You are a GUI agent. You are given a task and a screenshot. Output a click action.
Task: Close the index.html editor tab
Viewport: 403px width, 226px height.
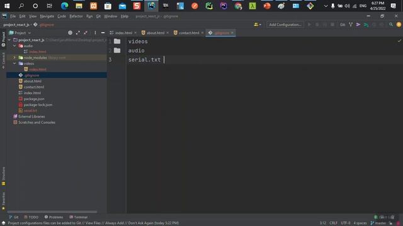[x=135, y=33]
